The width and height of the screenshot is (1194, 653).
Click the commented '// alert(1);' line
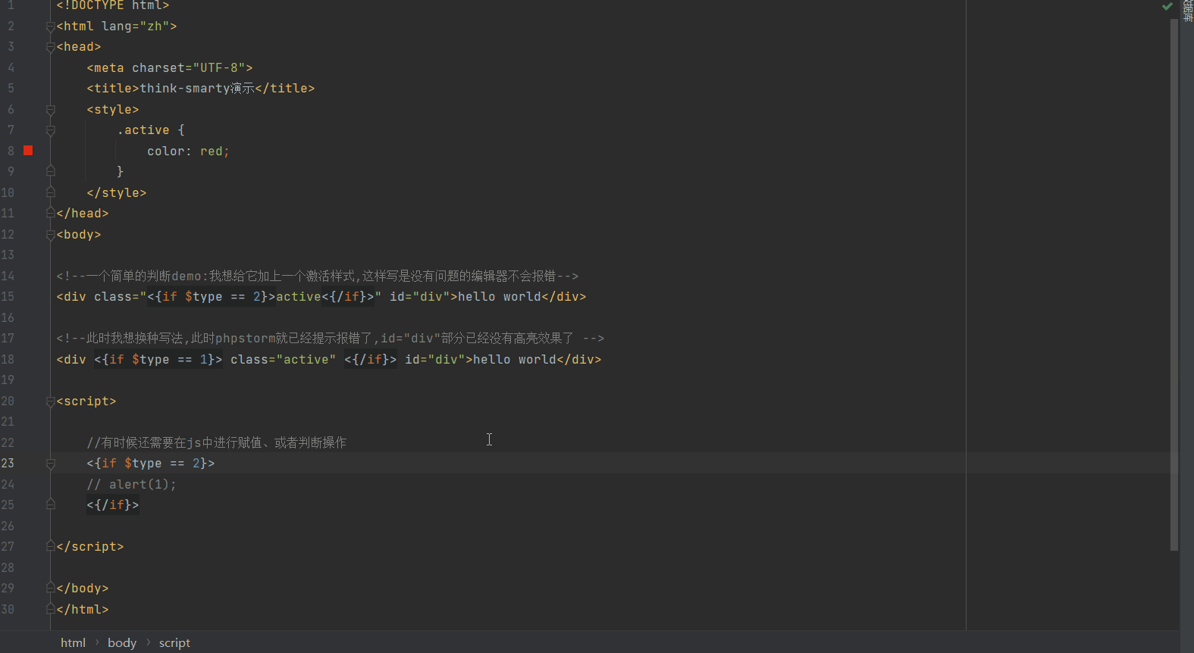point(131,484)
